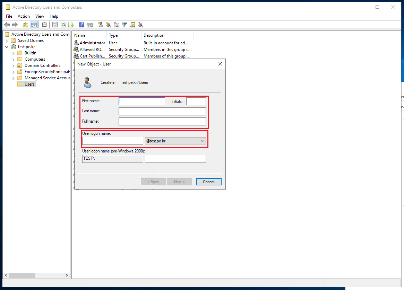The width and height of the screenshot is (404, 290).
Task: Click the Back arrow toolbar icon
Action: [7, 25]
